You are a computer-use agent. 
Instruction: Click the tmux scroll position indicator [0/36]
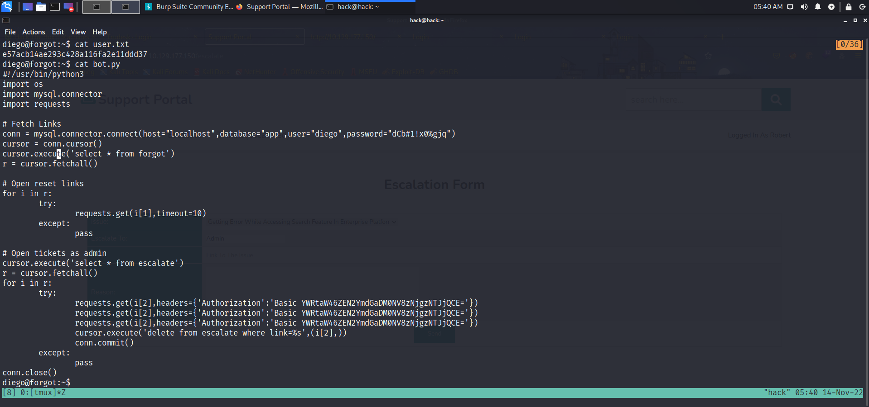click(x=850, y=44)
